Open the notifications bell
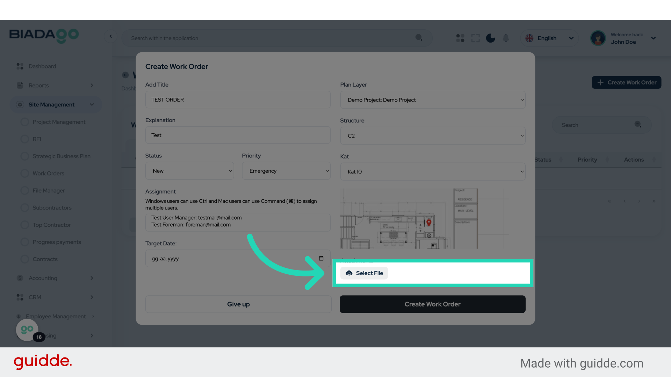Viewport: 671px width, 377px height. 506,38
